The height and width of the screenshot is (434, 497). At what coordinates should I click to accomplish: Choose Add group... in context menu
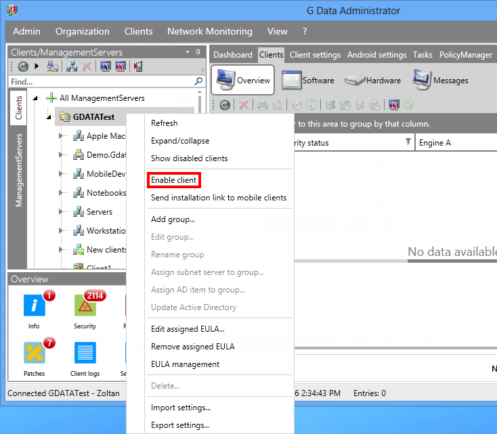tap(173, 219)
